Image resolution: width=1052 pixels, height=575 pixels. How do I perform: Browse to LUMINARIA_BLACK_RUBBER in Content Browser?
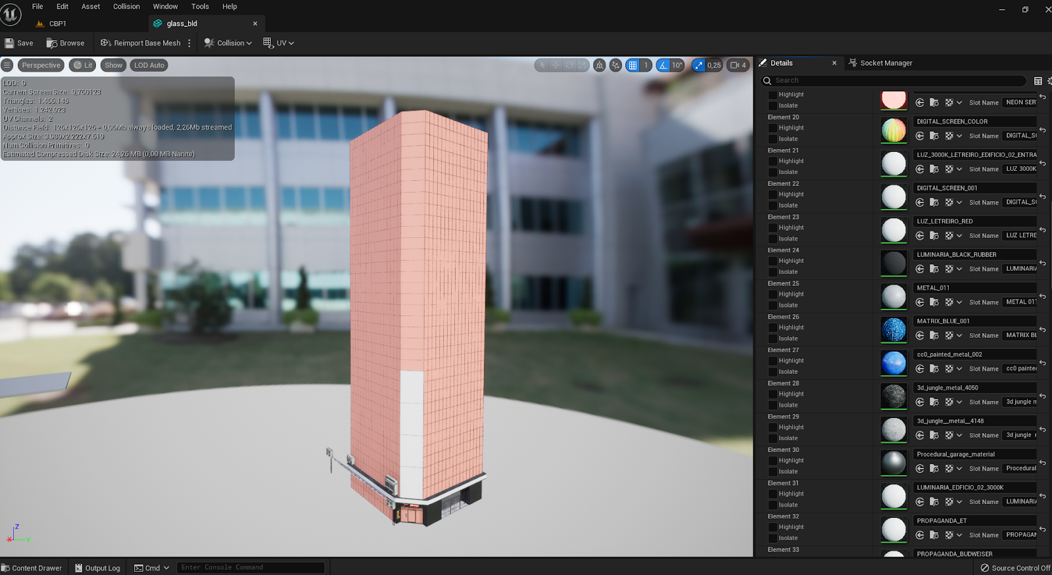click(x=934, y=269)
